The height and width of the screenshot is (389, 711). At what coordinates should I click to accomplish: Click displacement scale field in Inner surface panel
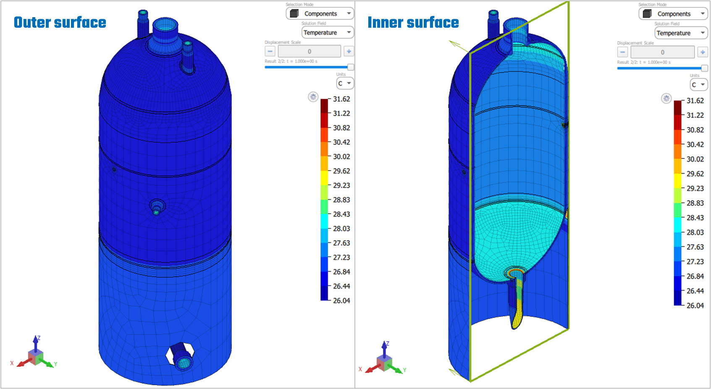663,52
